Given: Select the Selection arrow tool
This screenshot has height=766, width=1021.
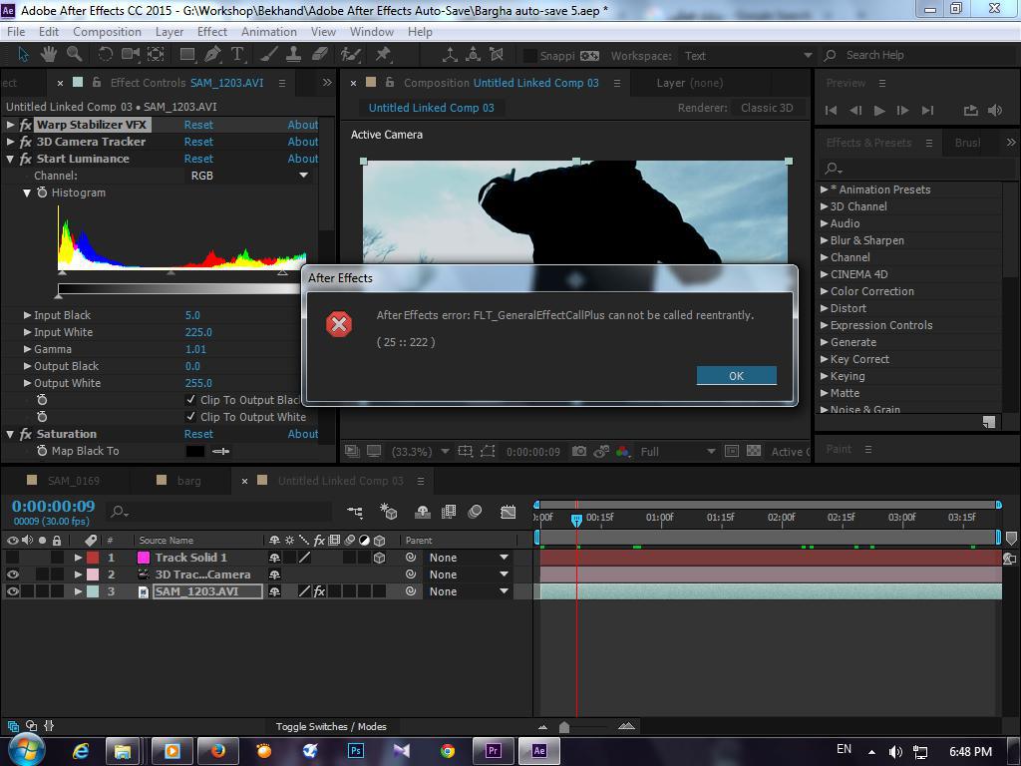Looking at the screenshot, I should click(x=23, y=55).
